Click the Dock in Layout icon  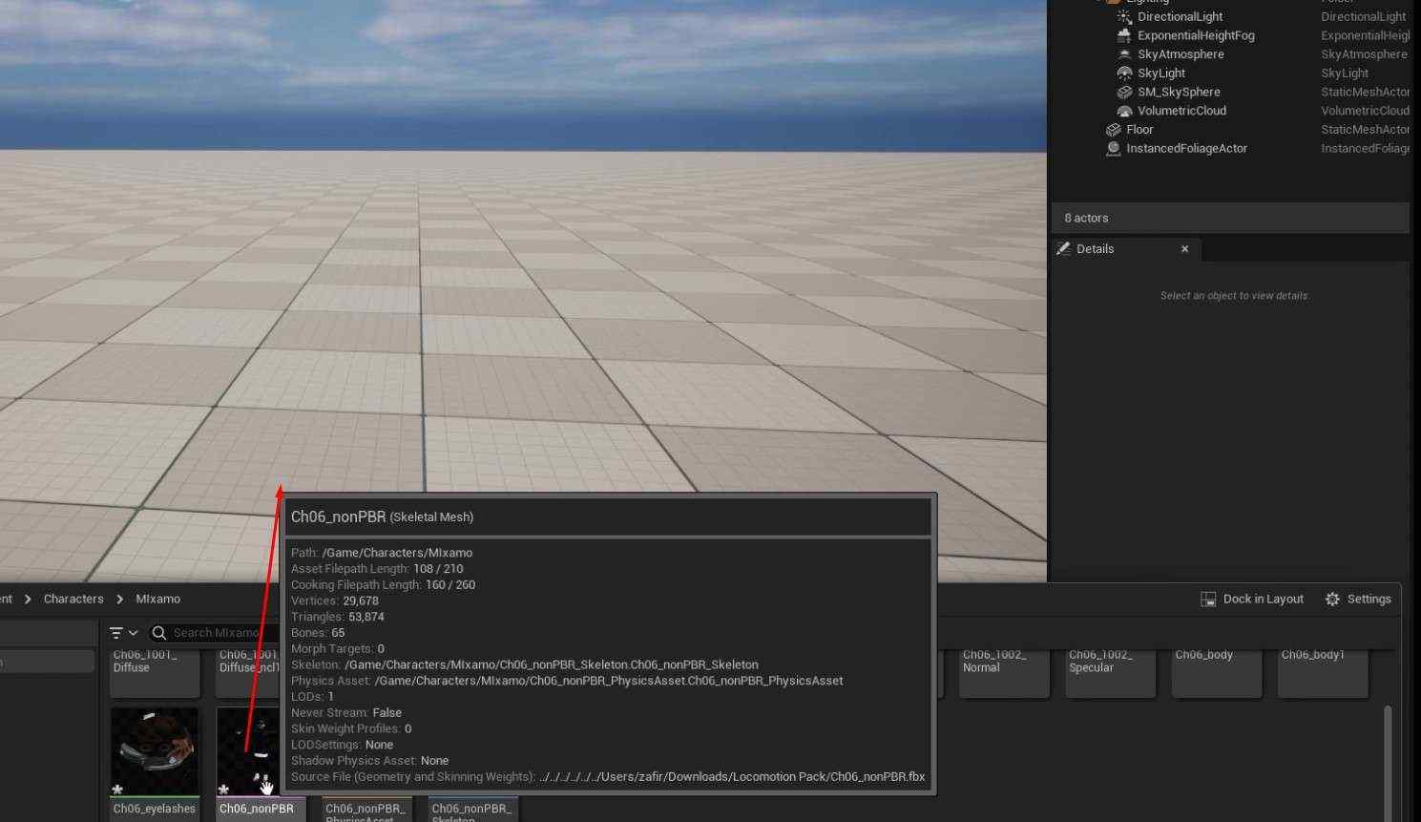pyautogui.click(x=1208, y=600)
